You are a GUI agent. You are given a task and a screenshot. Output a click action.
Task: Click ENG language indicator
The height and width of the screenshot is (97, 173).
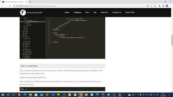157,95
